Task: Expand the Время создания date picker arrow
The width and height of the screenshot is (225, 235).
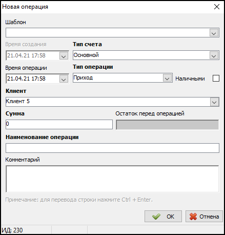Action: click(64, 56)
